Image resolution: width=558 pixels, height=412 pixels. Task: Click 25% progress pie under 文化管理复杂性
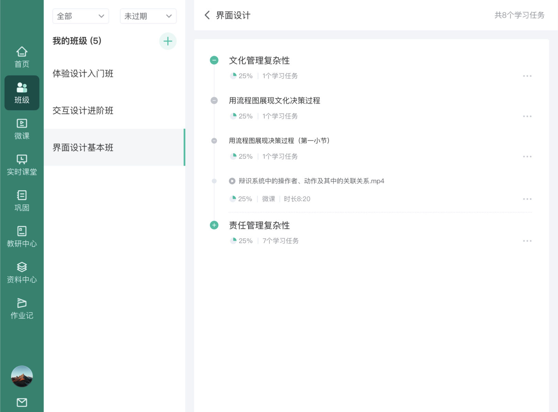point(233,76)
